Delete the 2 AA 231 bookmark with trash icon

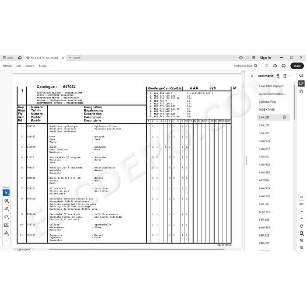(285, 117)
